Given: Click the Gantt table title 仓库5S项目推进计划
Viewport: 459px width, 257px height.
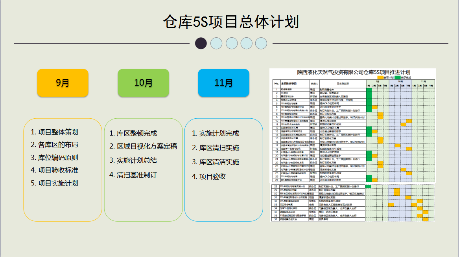Looking at the screenshot, I should [x=354, y=72].
